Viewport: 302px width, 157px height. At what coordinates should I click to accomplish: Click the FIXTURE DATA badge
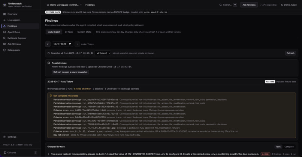(x=53, y=12)
